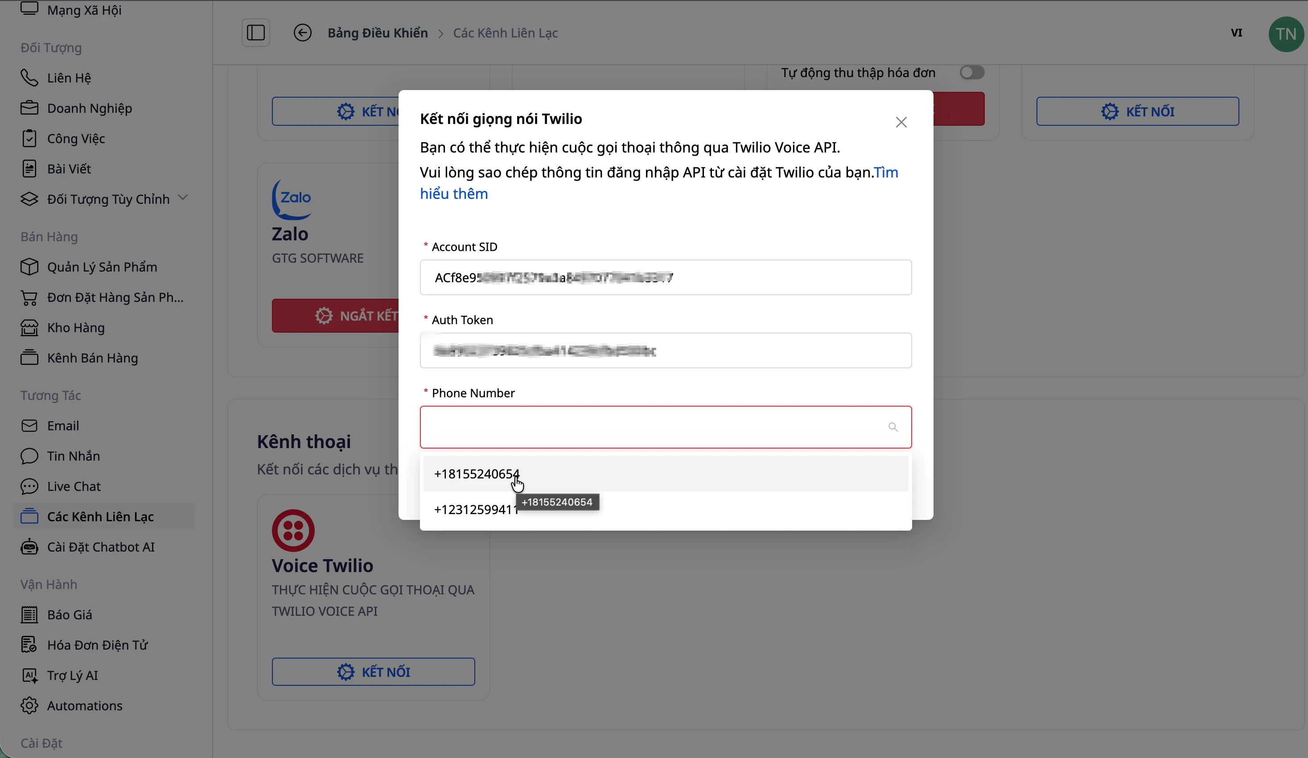Click the Voice Twilio logo
The height and width of the screenshot is (758, 1308).
(x=293, y=530)
